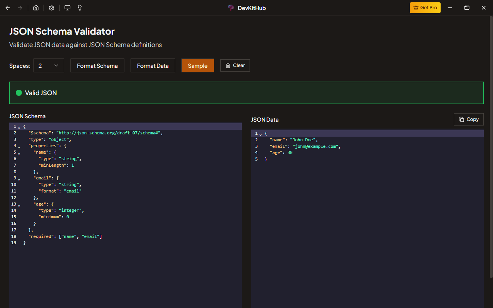Maximize the DevKitHub window
This screenshot has width=493, height=308.
[467, 8]
